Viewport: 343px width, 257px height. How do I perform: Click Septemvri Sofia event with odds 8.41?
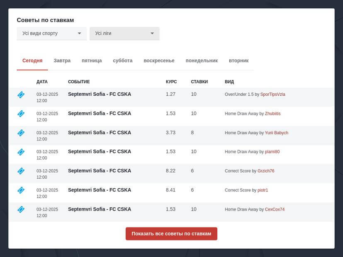pos(100,190)
